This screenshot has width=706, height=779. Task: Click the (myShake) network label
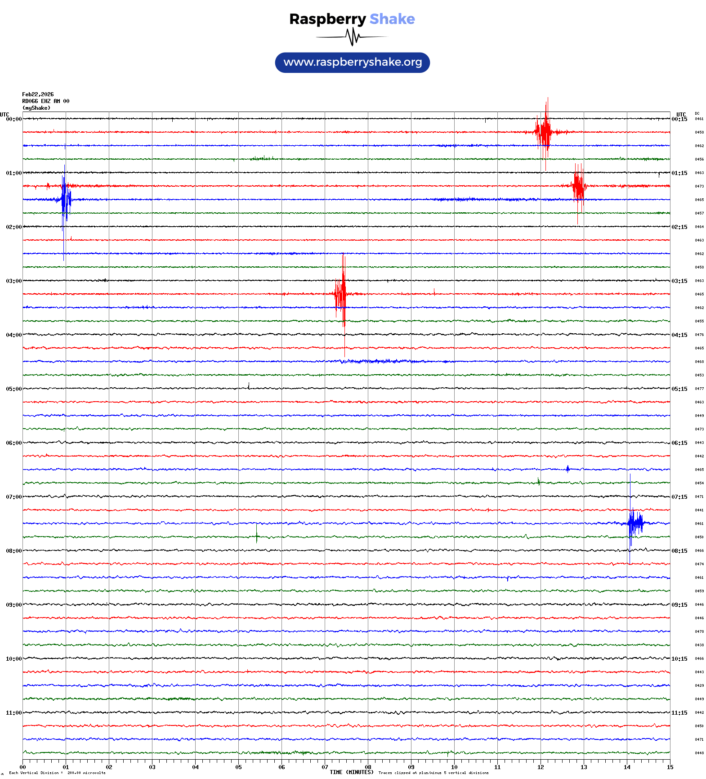(36, 108)
